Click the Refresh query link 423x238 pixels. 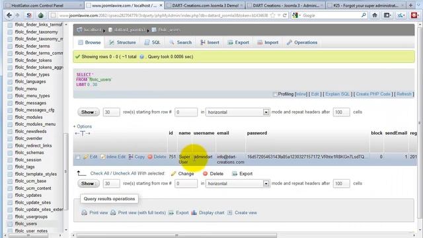(404, 94)
